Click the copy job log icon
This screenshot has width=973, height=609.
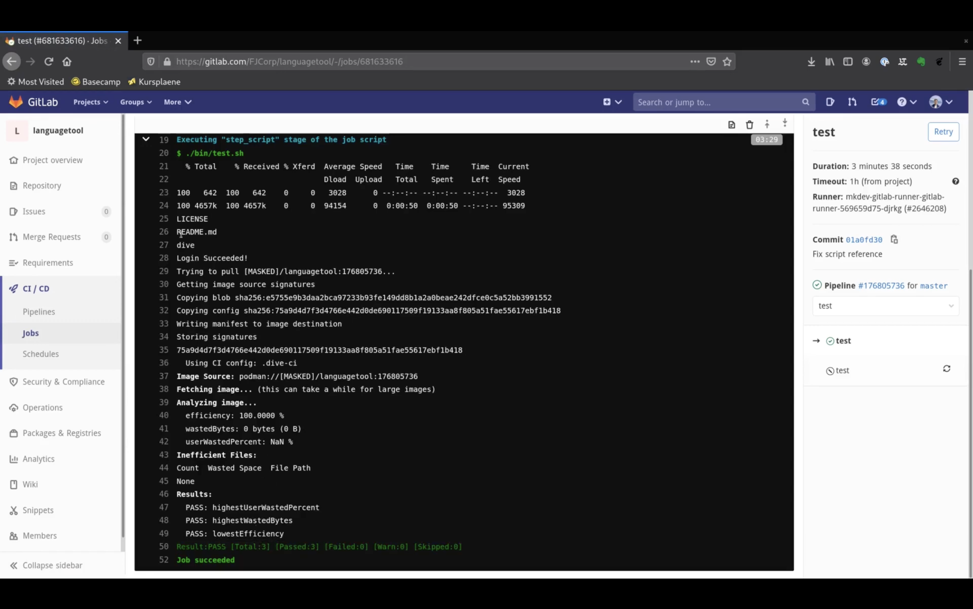click(x=732, y=124)
